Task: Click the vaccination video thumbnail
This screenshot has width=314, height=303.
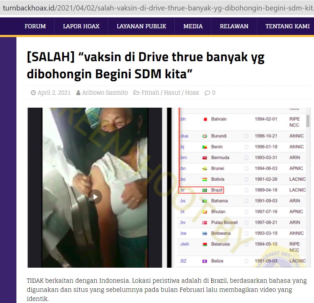Action: [x=95, y=188]
